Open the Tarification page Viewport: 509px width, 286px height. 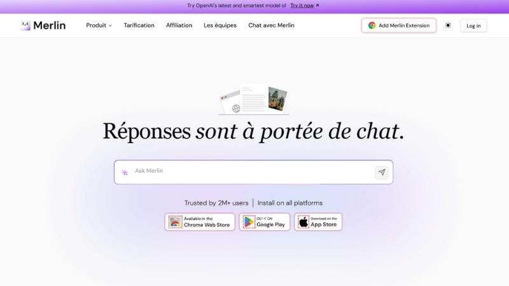139,25
